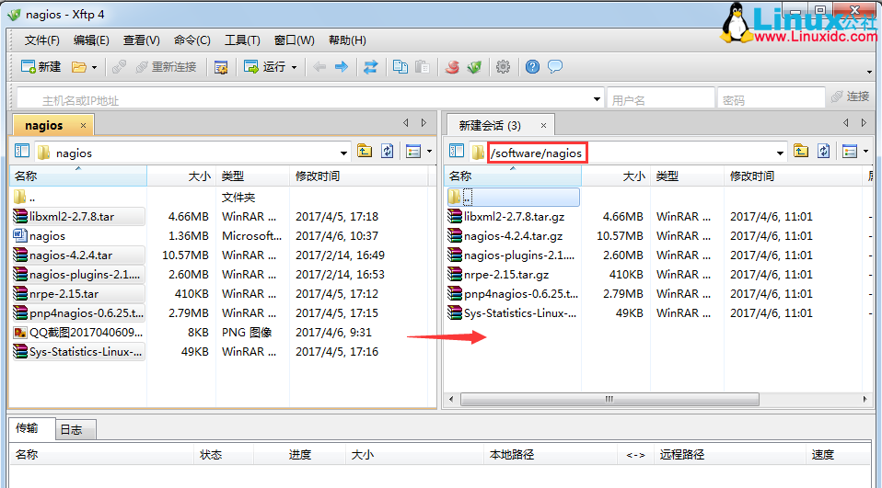Open the Edit (编辑) menu

(x=91, y=40)
